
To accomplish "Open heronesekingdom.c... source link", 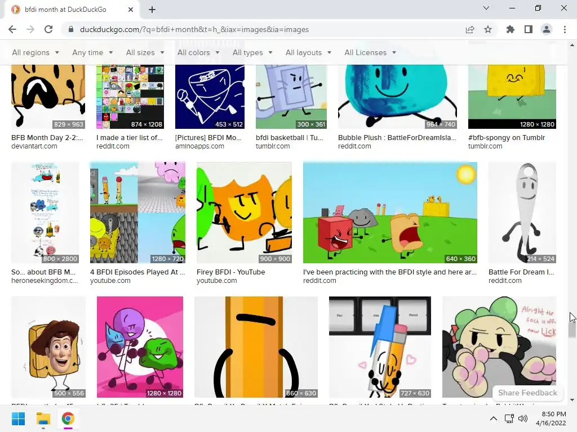I will point(44,281).
